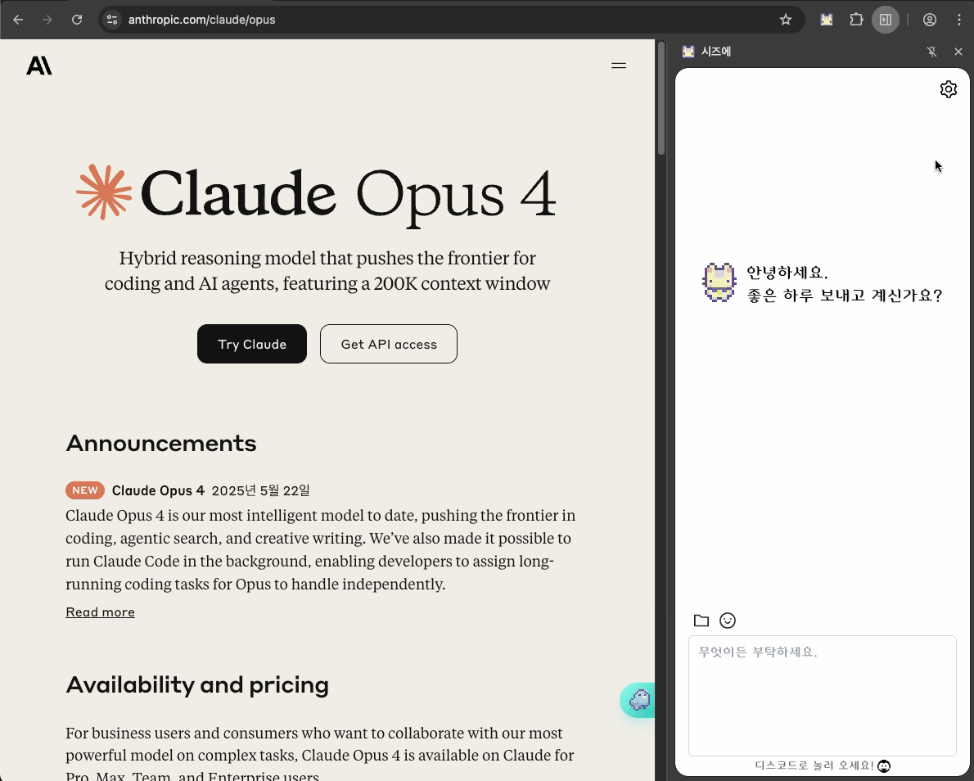Open the Chrome three-dot menu

(959, 20)
